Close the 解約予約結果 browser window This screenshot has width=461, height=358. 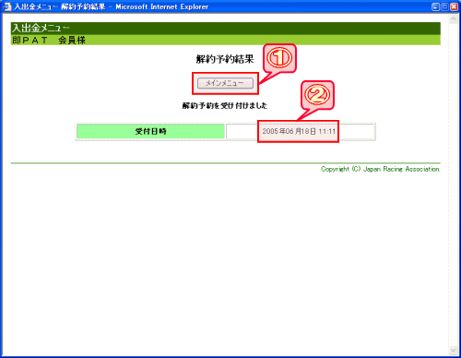pos(454,6)
